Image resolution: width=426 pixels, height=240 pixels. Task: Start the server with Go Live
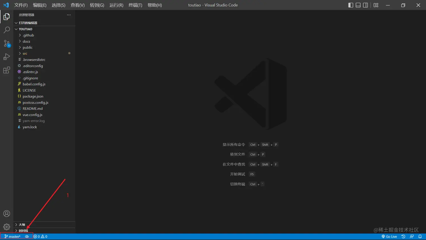[389, 237]
